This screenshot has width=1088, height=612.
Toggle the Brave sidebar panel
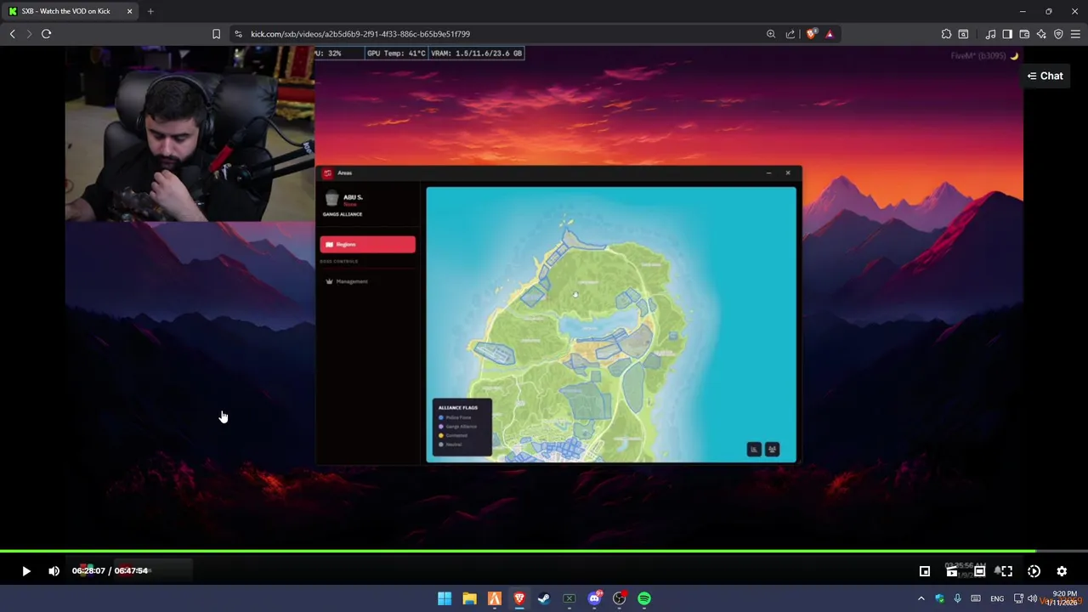point(1007,34)
